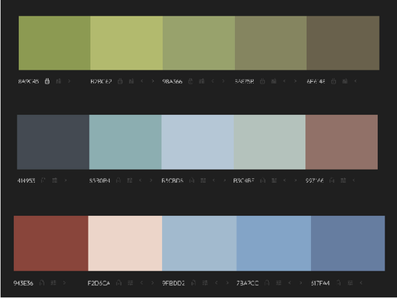Select the light teal swatch in middle row
The width and height of the screenshot is (397, 298).
(125, 142)
